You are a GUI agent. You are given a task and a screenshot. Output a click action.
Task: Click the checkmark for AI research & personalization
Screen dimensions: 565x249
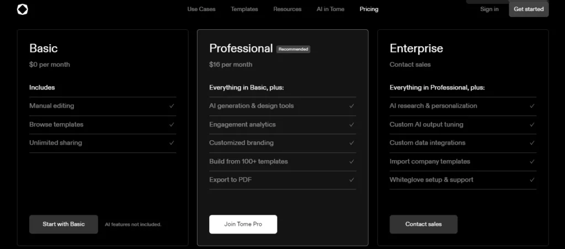tap(532, 106)
